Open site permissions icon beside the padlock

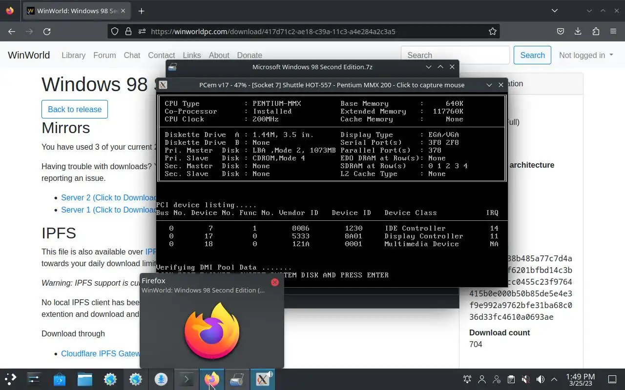(x=142, y=31)
